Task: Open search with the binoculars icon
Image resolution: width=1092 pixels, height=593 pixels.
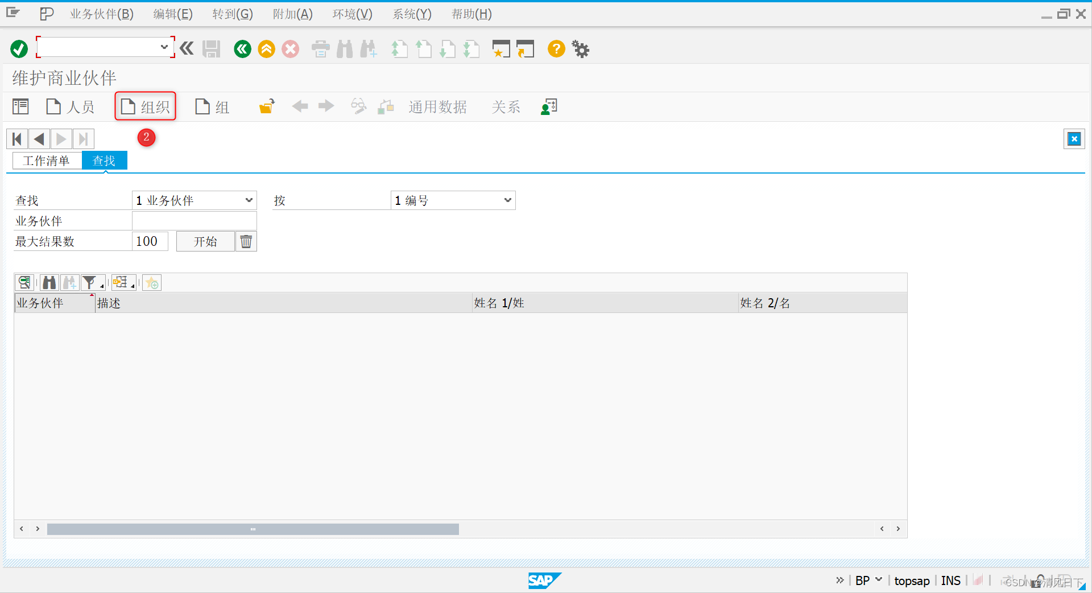Action: pyautogui.click(x=344, y=49)
